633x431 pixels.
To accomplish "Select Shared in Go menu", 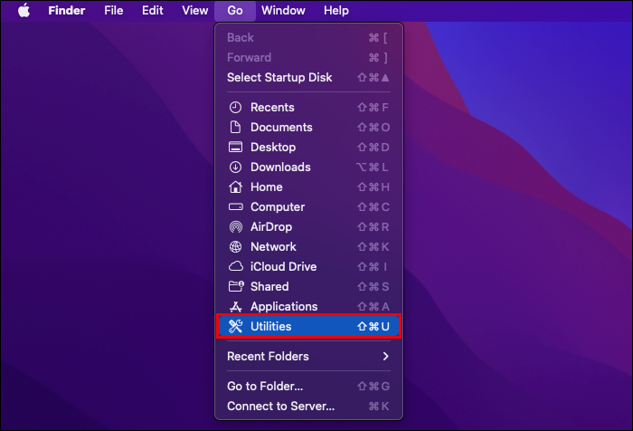I will 309,286.
